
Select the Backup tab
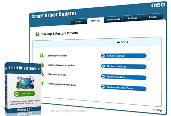pos(95,20)
